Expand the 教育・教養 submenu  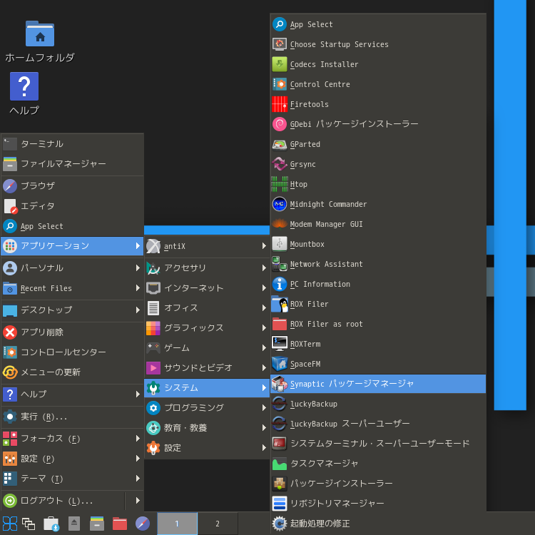coord(207,427)
